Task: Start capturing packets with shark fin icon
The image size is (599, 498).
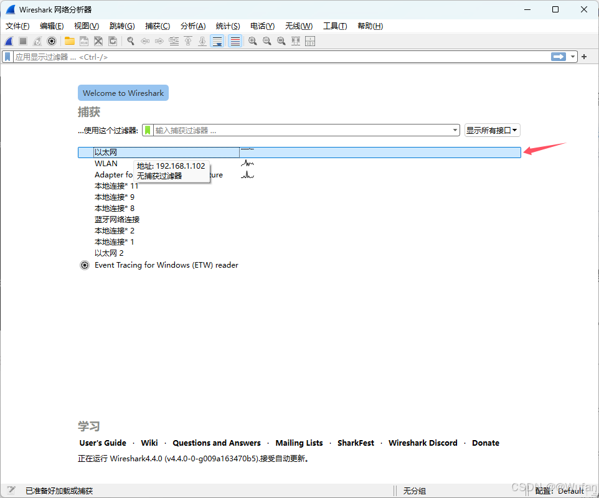Action: point(9,41)
